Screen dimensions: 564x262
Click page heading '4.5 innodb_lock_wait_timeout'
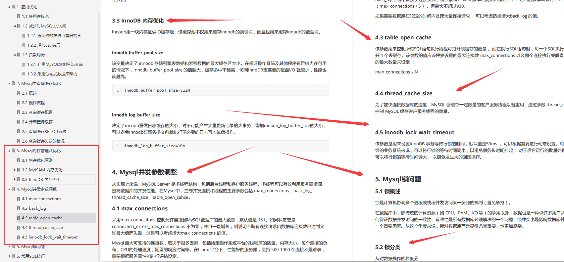point(415,132)
